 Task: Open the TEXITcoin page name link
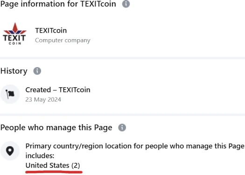51,30
